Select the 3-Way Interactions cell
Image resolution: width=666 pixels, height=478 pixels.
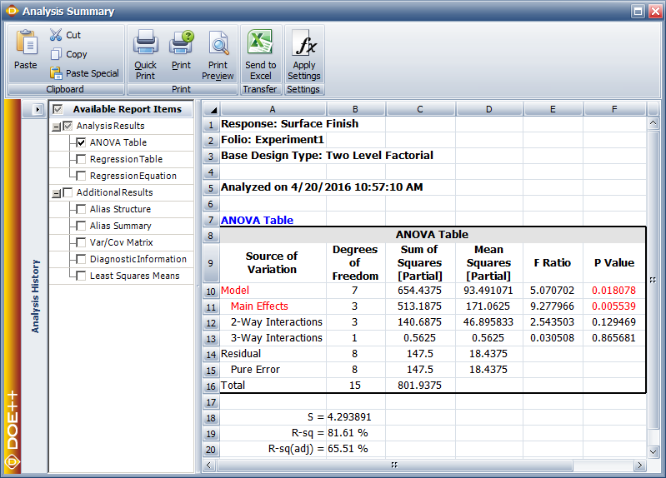273,338
